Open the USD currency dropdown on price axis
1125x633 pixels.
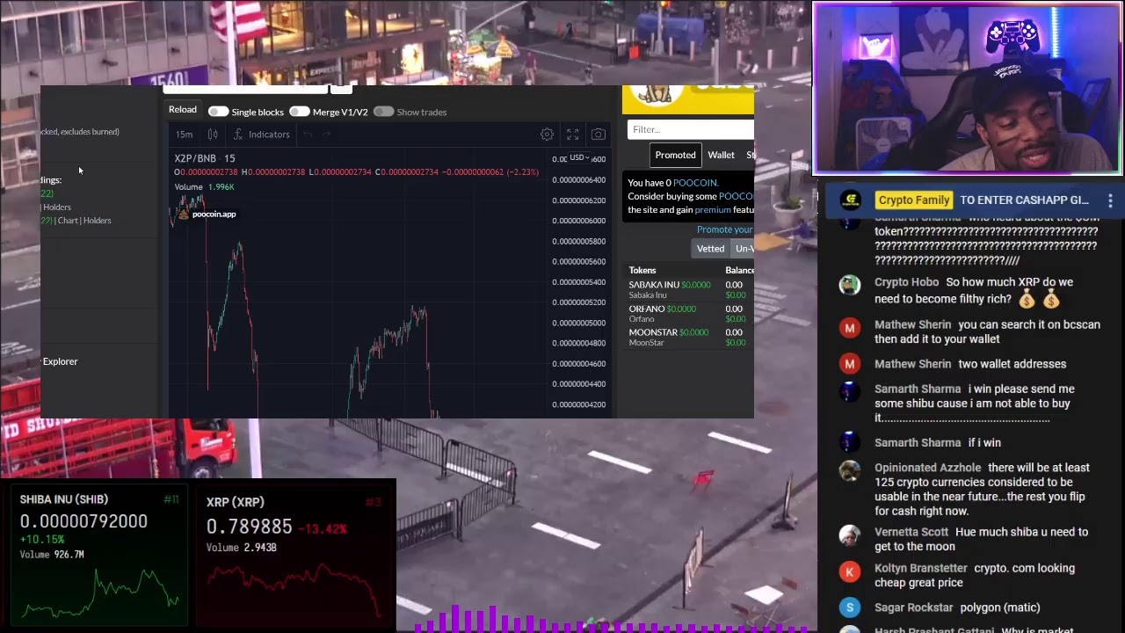[x=578, y=157]
